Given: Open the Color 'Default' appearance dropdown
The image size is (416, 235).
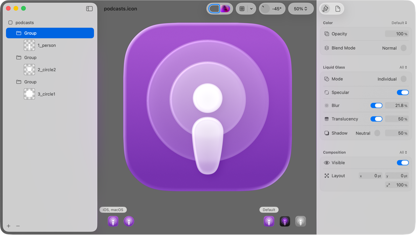Looking at the screenshot, I should tap(399, 23).
